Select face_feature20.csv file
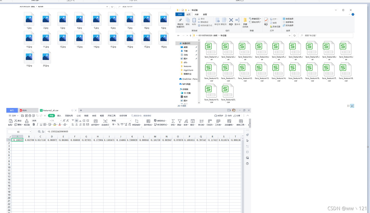Viewport: 370px width, 213px height. [x=228, y=94]
